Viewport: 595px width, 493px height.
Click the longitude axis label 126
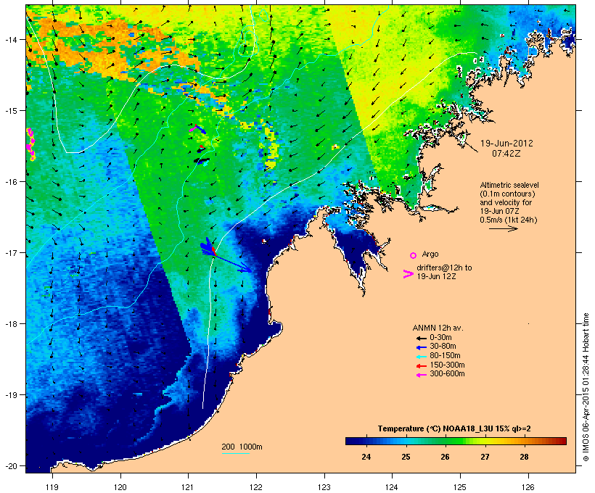pos(528,487)
